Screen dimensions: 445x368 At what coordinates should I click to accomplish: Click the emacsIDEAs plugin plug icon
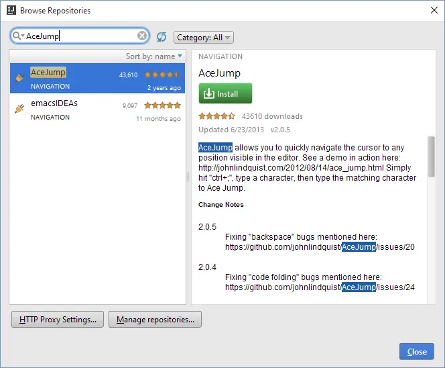19,108
